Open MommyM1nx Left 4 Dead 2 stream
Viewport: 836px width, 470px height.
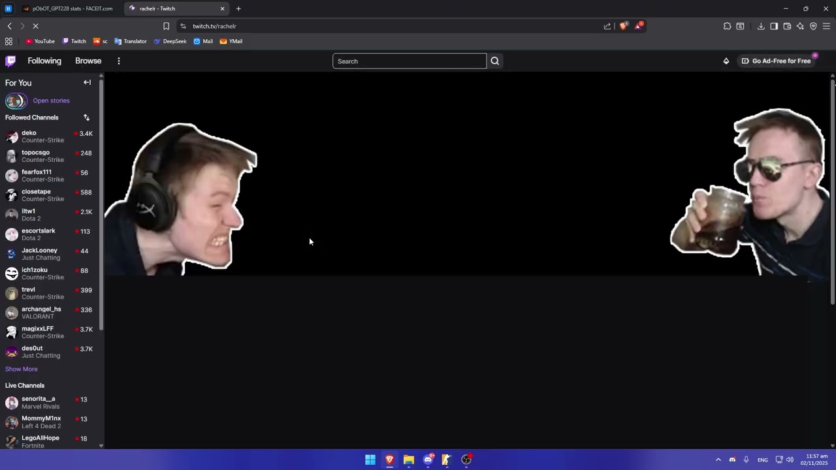pyautogui.click(x=51, y=422)
